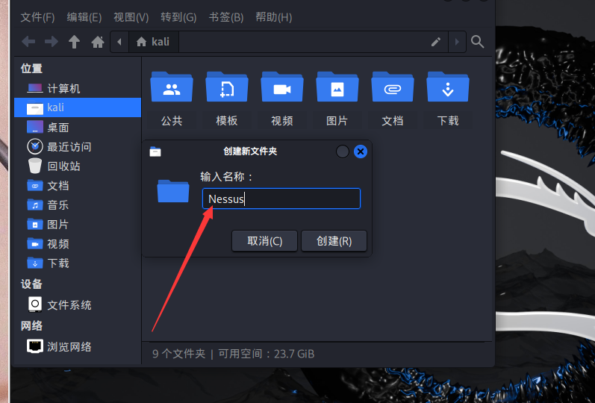Click the 设备 sidebar heading
595x403 pixels.
pyautogui.click(x=31, y=284)
